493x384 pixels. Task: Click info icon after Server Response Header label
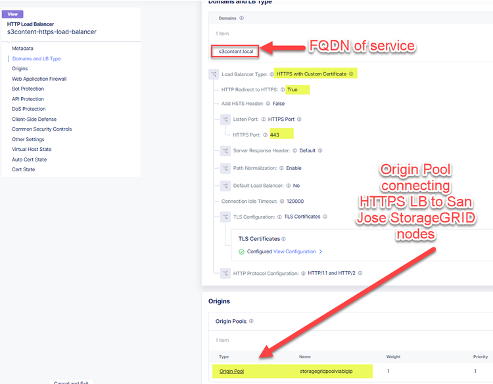pos(294,151)
